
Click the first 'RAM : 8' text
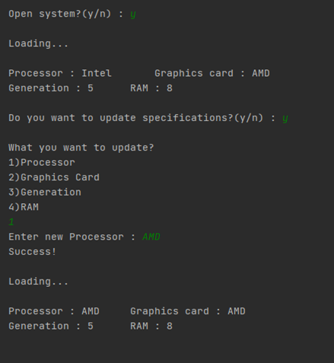pyautogui.click(x=151, y=88)
